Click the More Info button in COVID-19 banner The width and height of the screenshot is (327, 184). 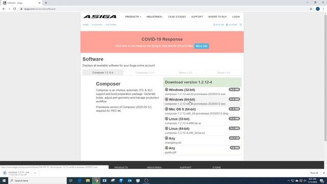click(x=202, y=46)
